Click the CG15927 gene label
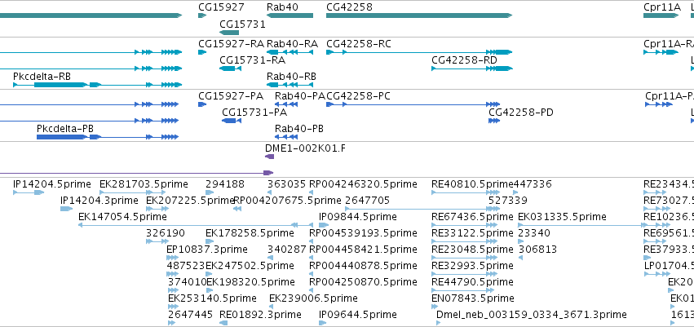Image resolution: width=694 pixels, height=327 pixels. (221, 7)
